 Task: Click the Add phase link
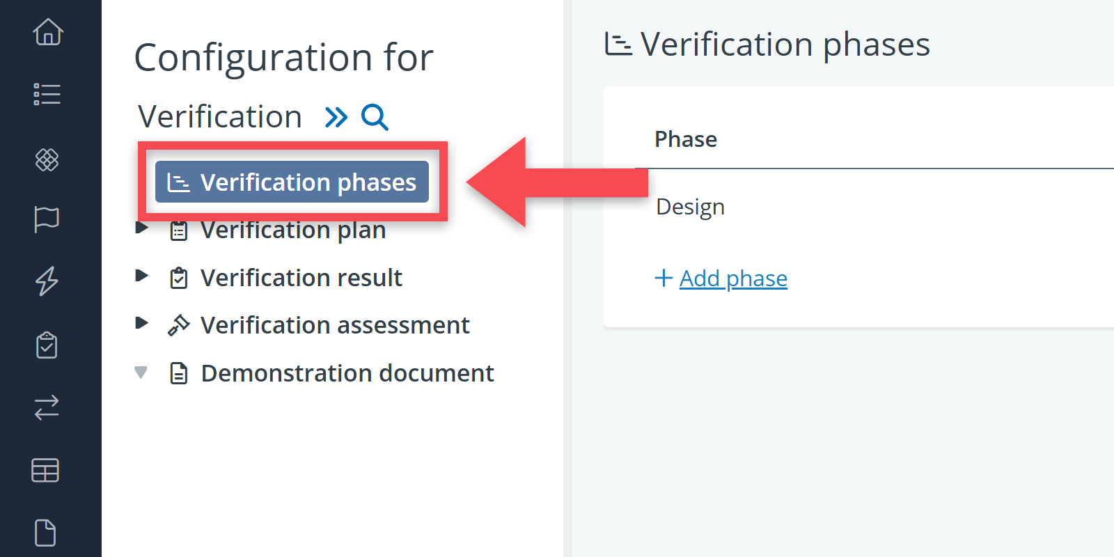(732, 278)
